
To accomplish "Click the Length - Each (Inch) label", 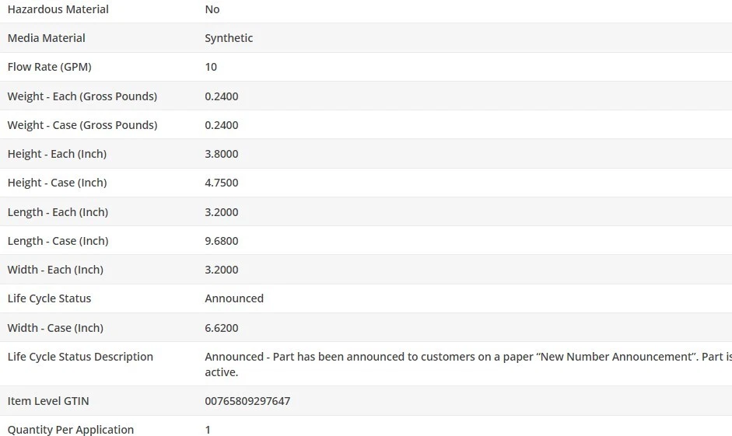I will 58,212.
